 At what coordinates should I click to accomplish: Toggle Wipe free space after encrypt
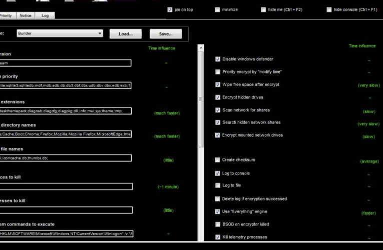click(218, 84)
